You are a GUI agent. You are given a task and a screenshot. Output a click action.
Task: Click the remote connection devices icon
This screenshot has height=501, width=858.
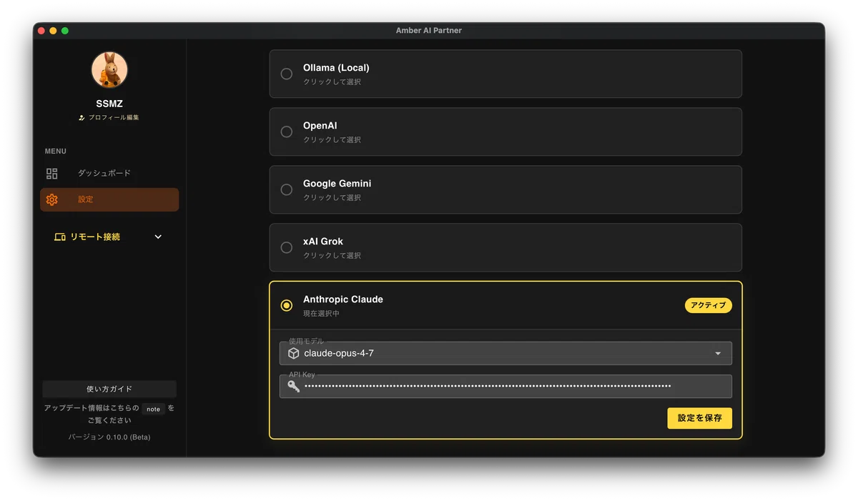pyautogui.click(x=60, y=237)
